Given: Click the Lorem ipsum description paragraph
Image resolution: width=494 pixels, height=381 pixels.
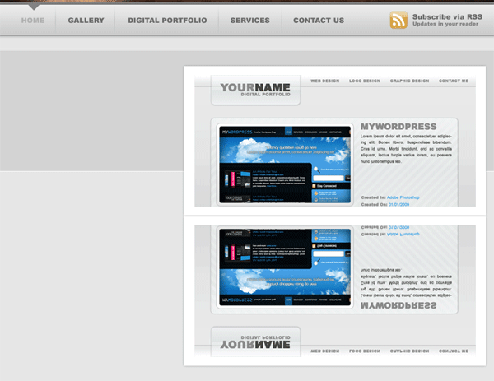Looking at the screenshot, I should coord(406,149).
